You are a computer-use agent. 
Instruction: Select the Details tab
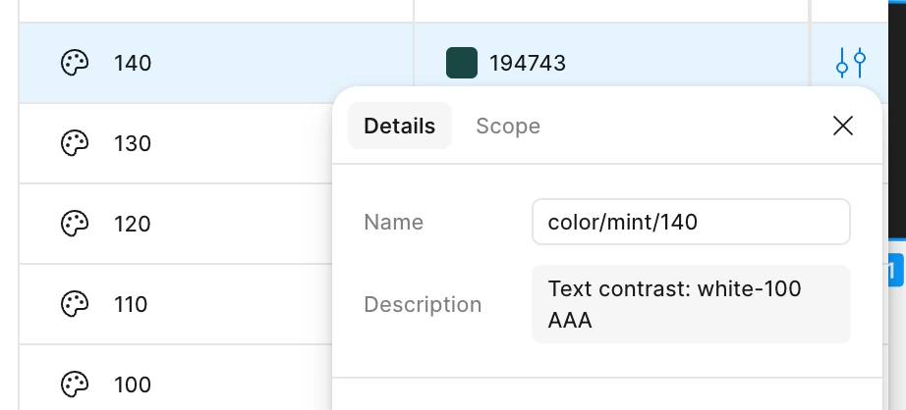coord(399,126)
